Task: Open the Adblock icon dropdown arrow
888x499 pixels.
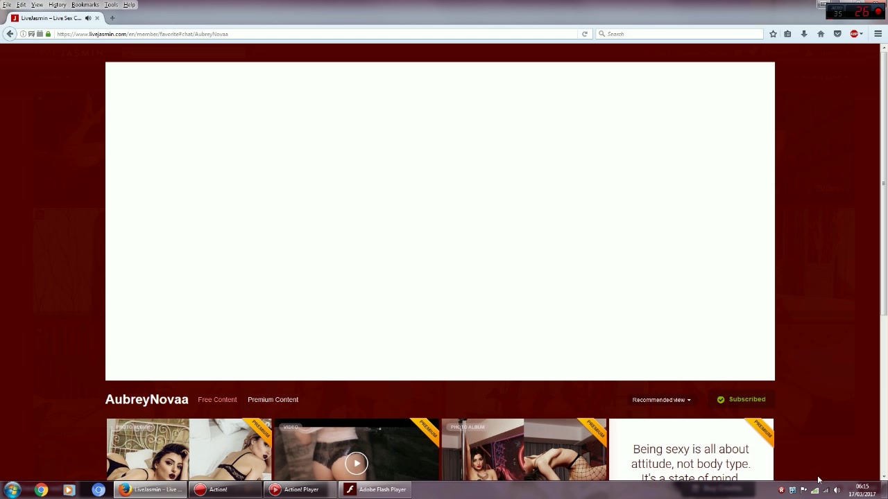Action: (862, 34)
